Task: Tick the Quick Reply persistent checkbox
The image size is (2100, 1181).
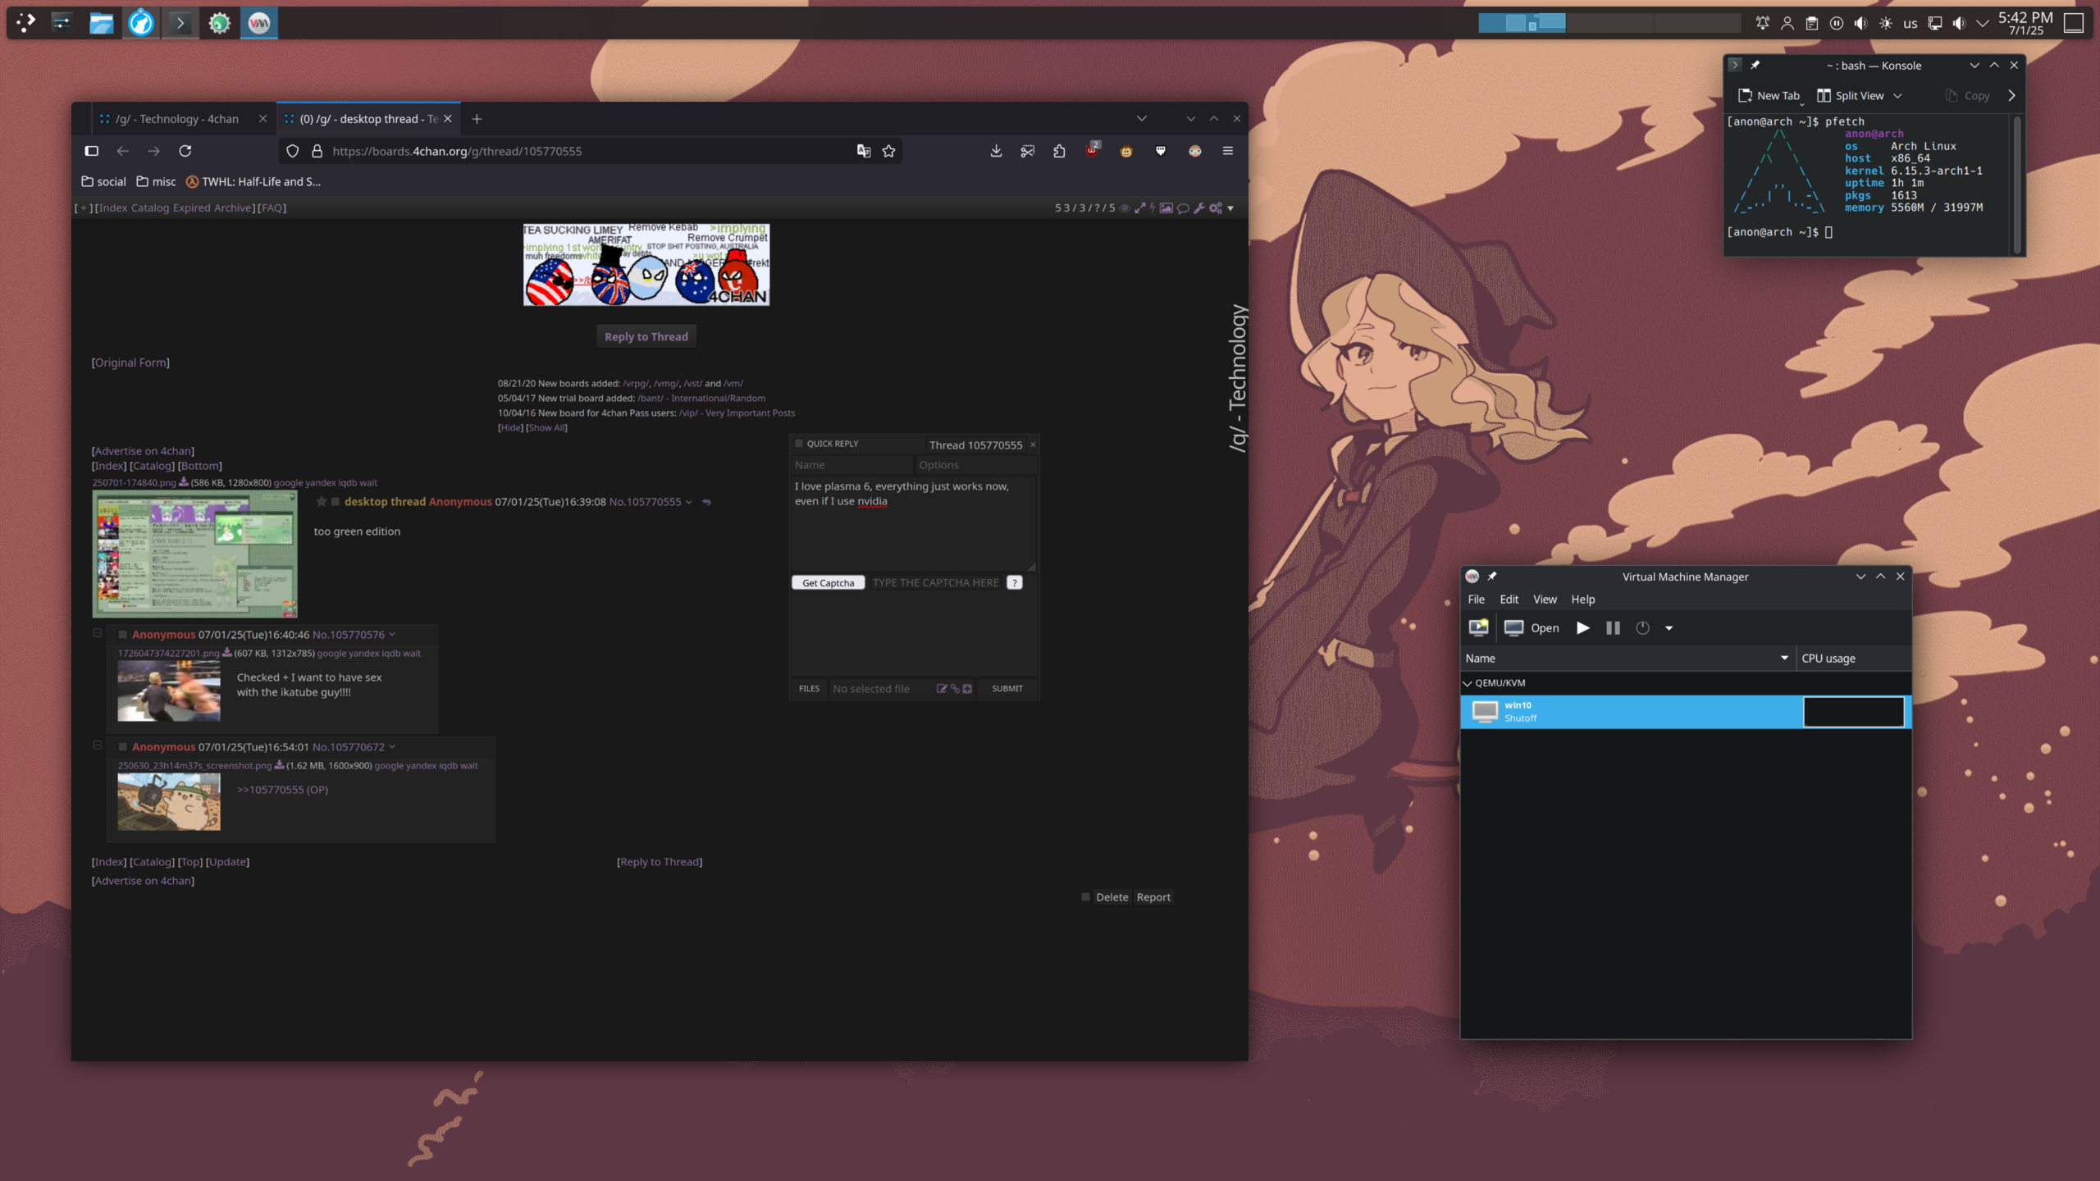Action: click(x=799, y=444)
